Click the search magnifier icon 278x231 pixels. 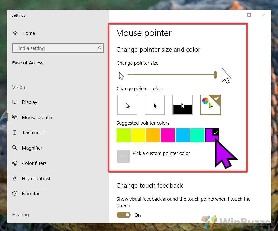[x=99, y=48]
